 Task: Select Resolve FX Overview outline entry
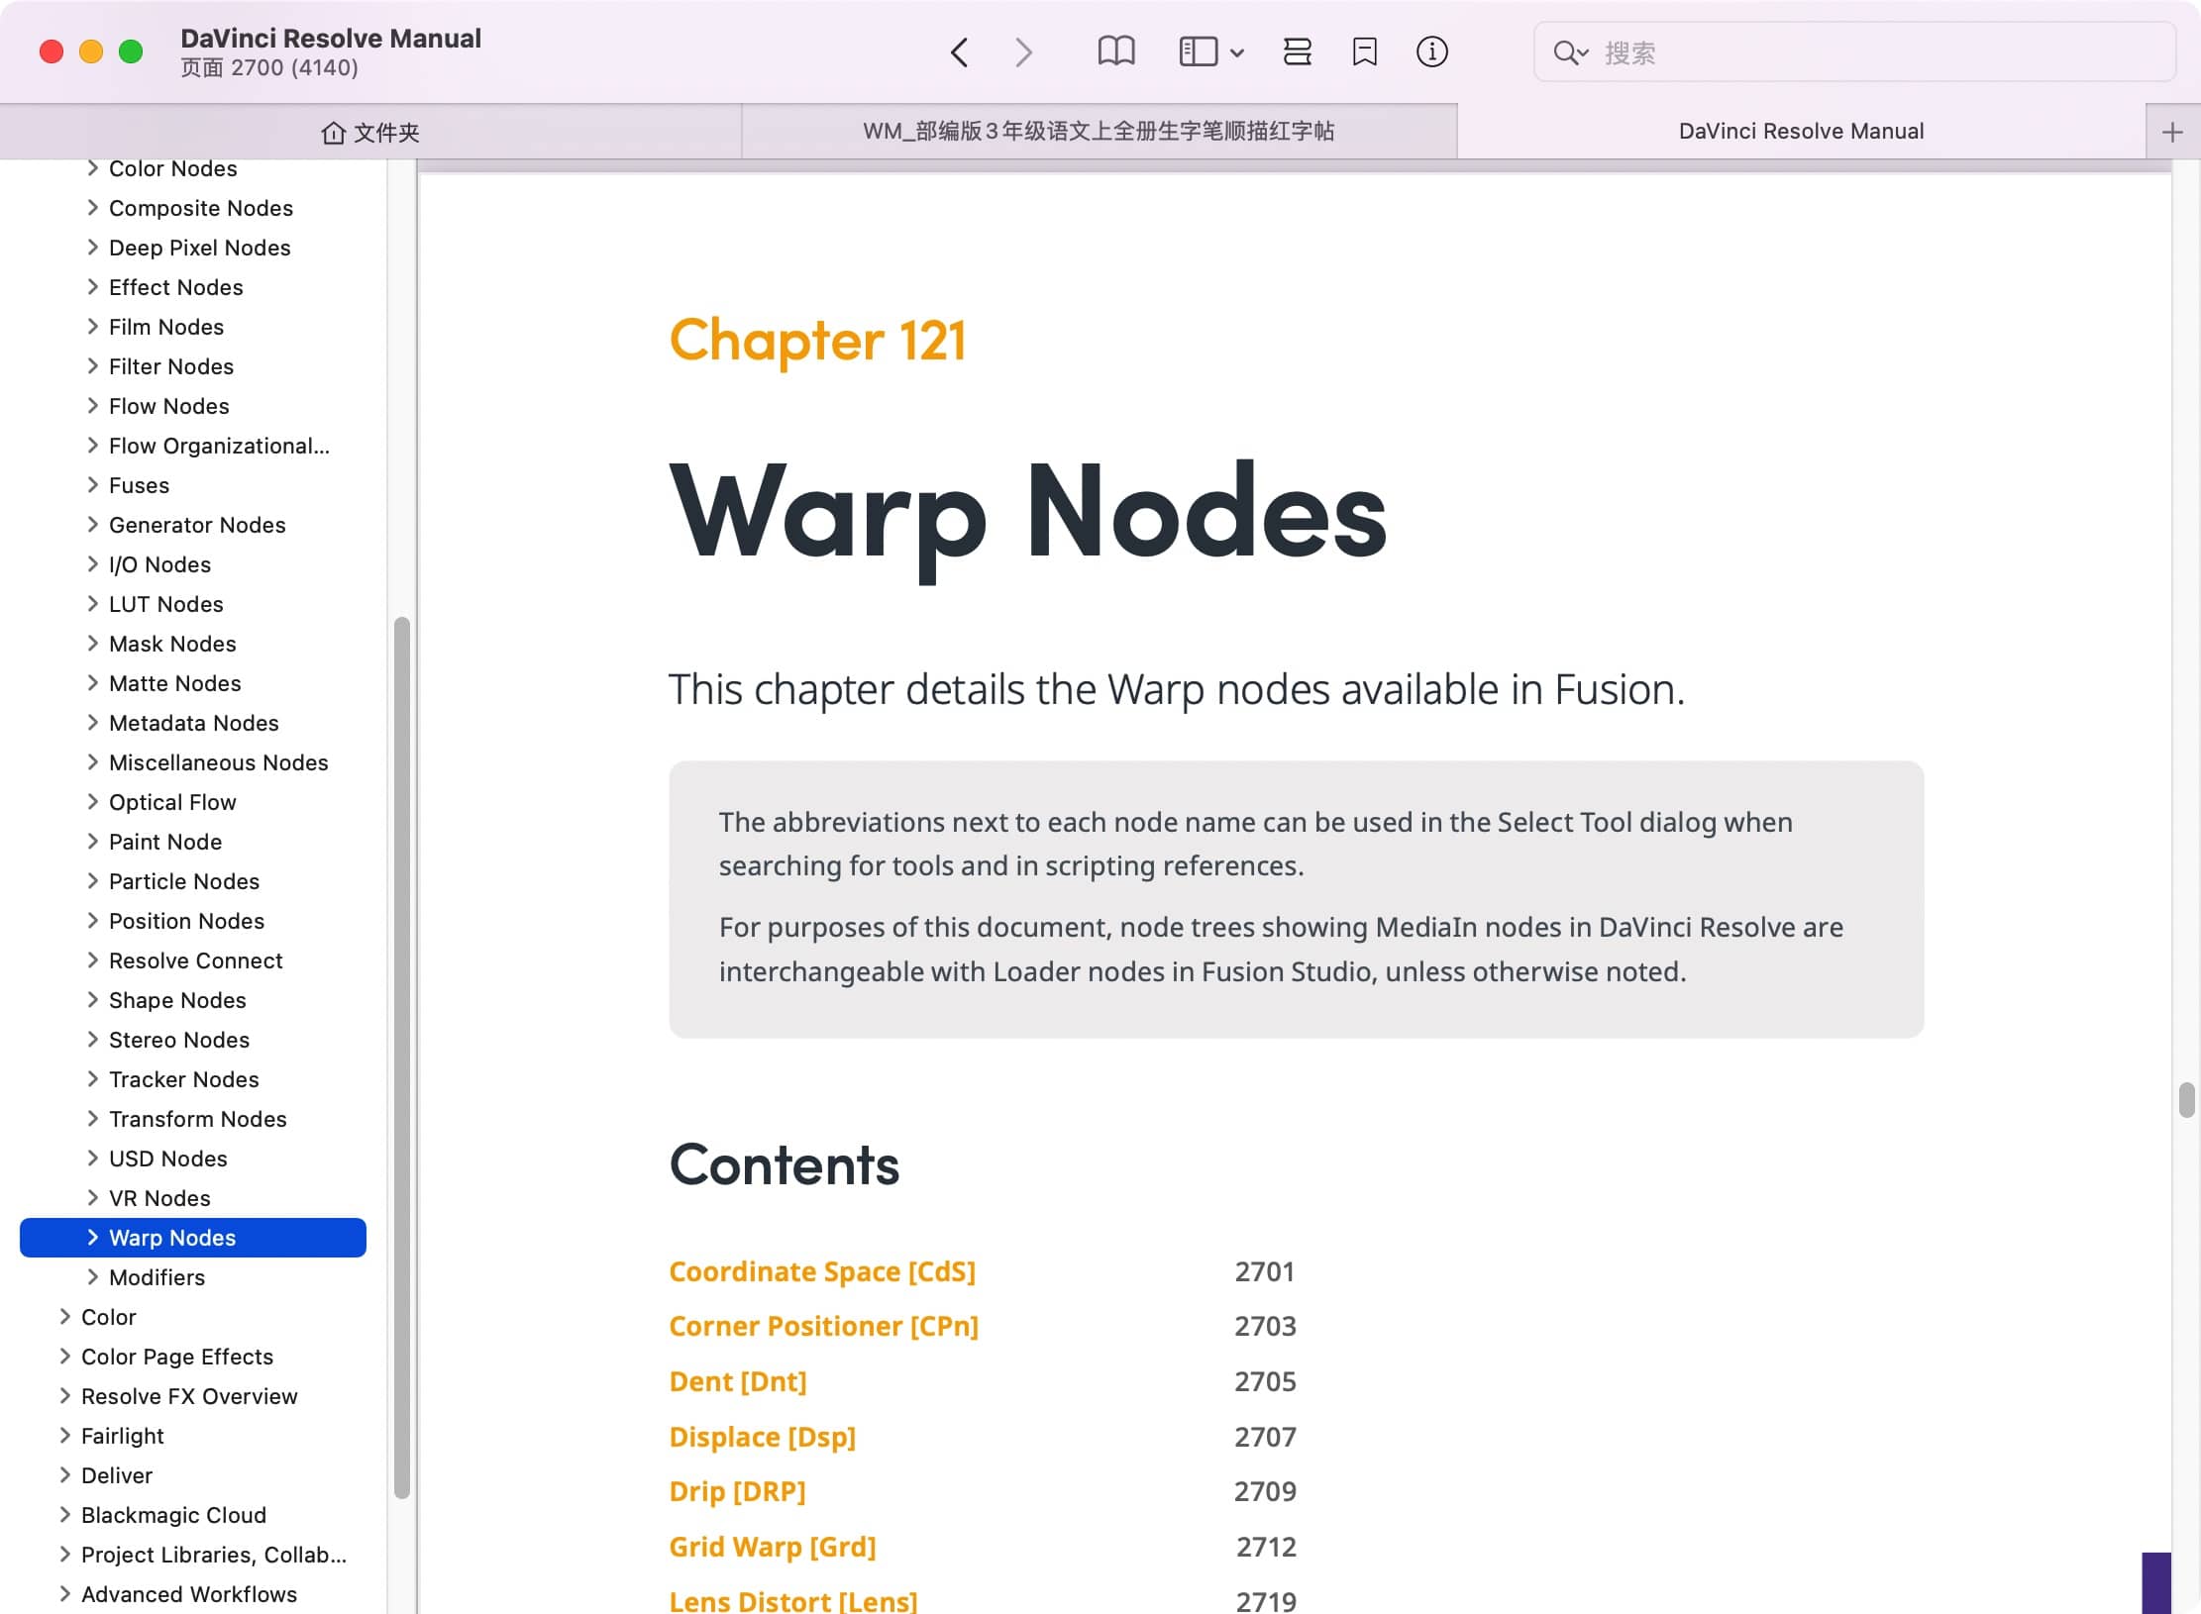[x=188, y=1396]
